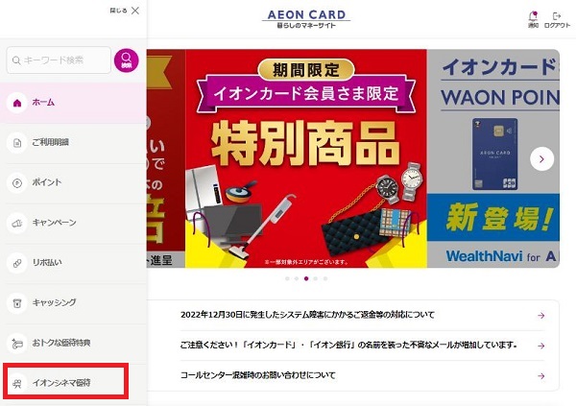Open the ポイント menu item
Screen dimensions: 576x406
click(x=73, y=182)
